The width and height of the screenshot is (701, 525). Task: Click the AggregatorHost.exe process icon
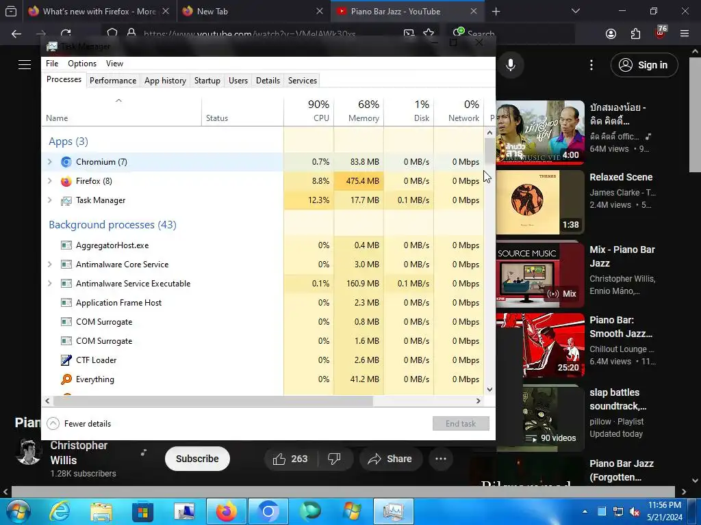click(66, 245)
